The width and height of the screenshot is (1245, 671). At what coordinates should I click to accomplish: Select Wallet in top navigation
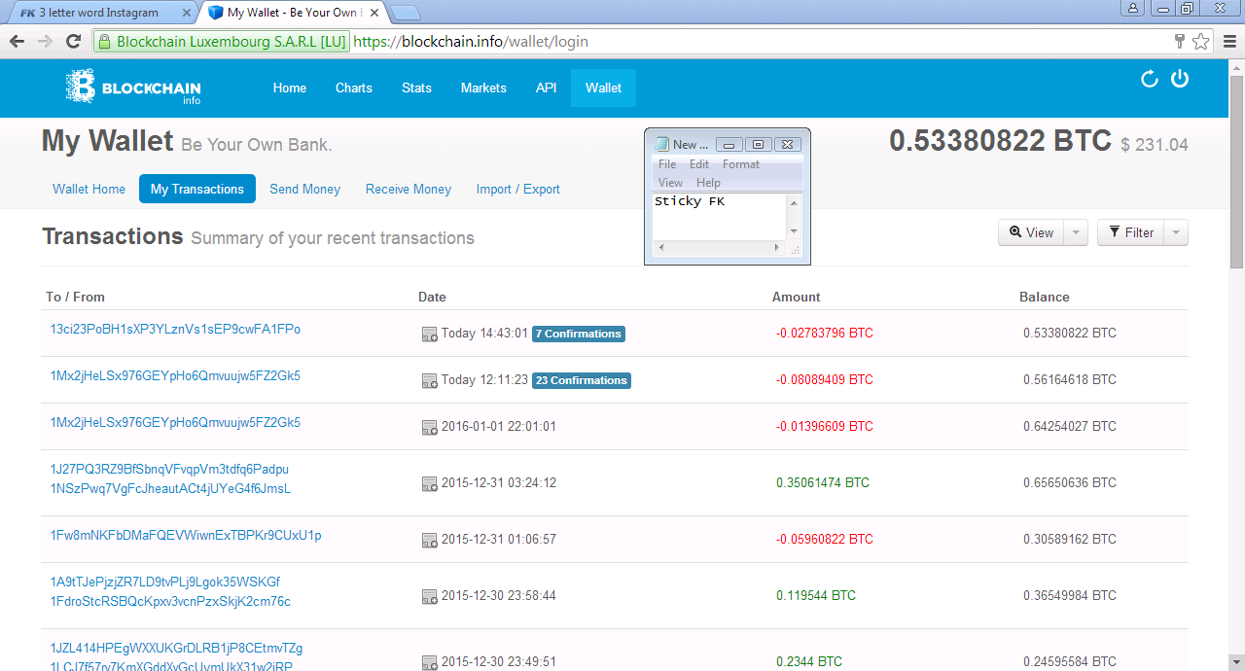pos(603,88)
